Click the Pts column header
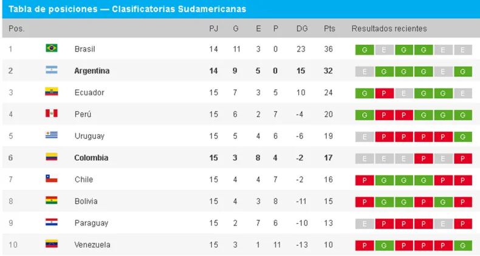Screen dimensions: 480x256 329,29
